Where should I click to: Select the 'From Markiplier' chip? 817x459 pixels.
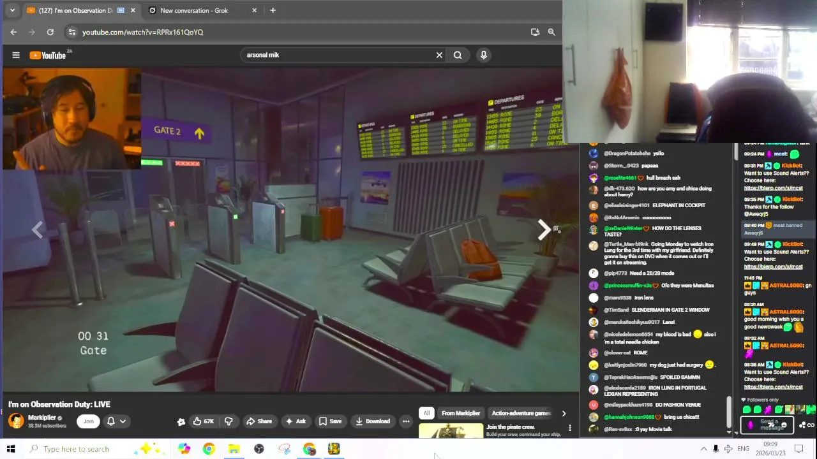(461, 413)
